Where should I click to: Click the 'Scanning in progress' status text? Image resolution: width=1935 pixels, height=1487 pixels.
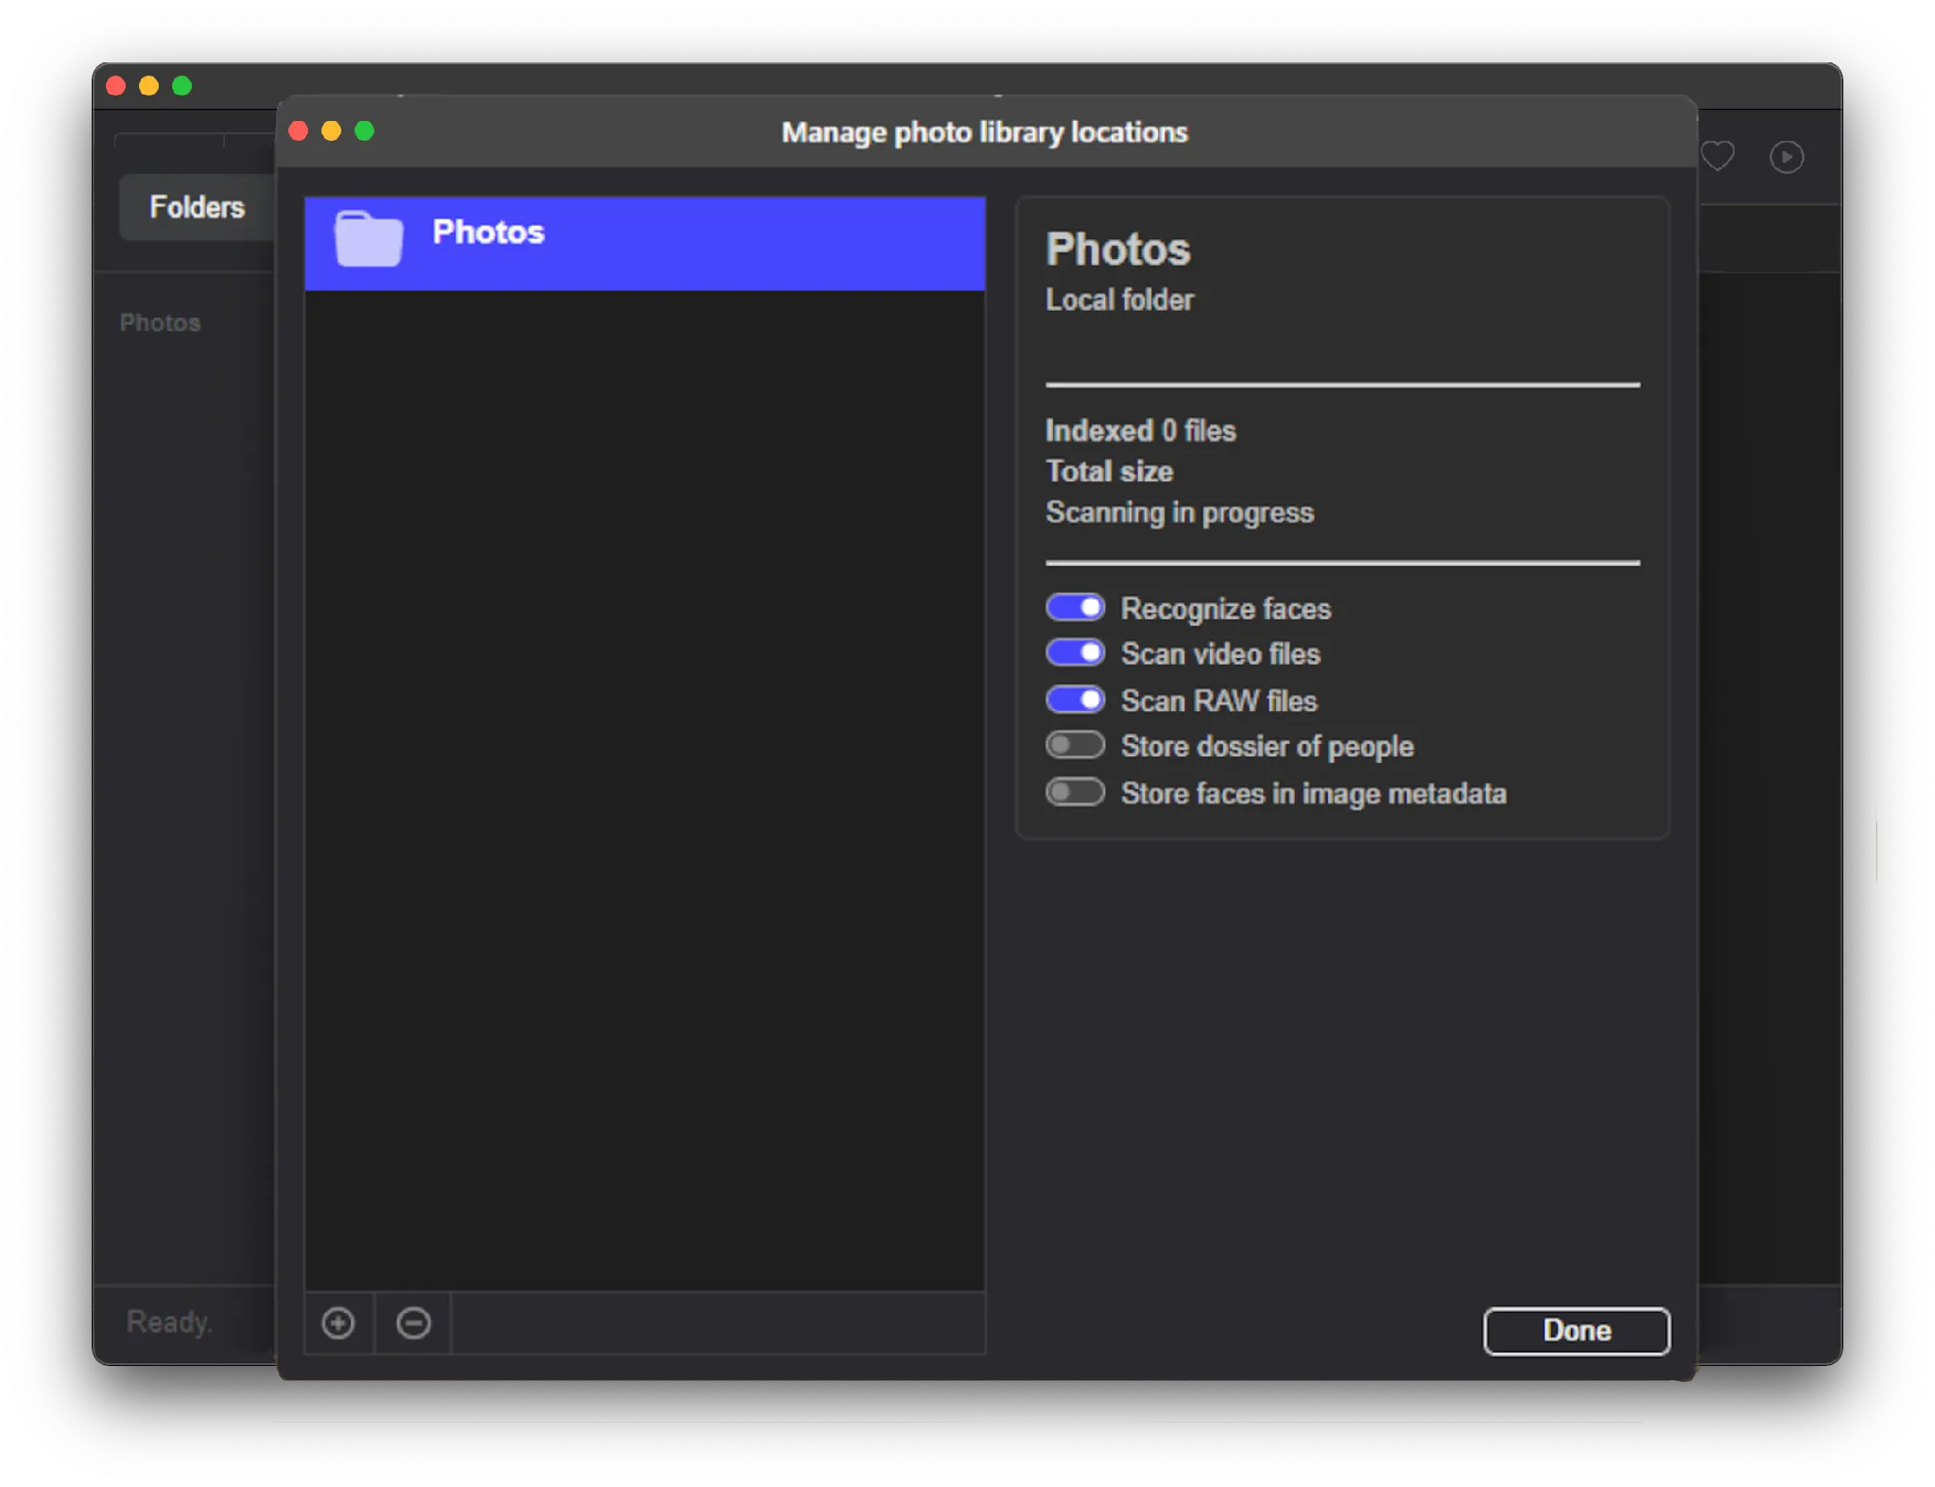pyautogui.click(x=1179, y=512)
